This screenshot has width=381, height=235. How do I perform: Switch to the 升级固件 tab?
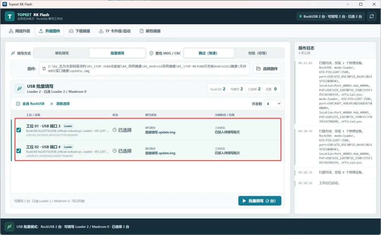point(50,31)
